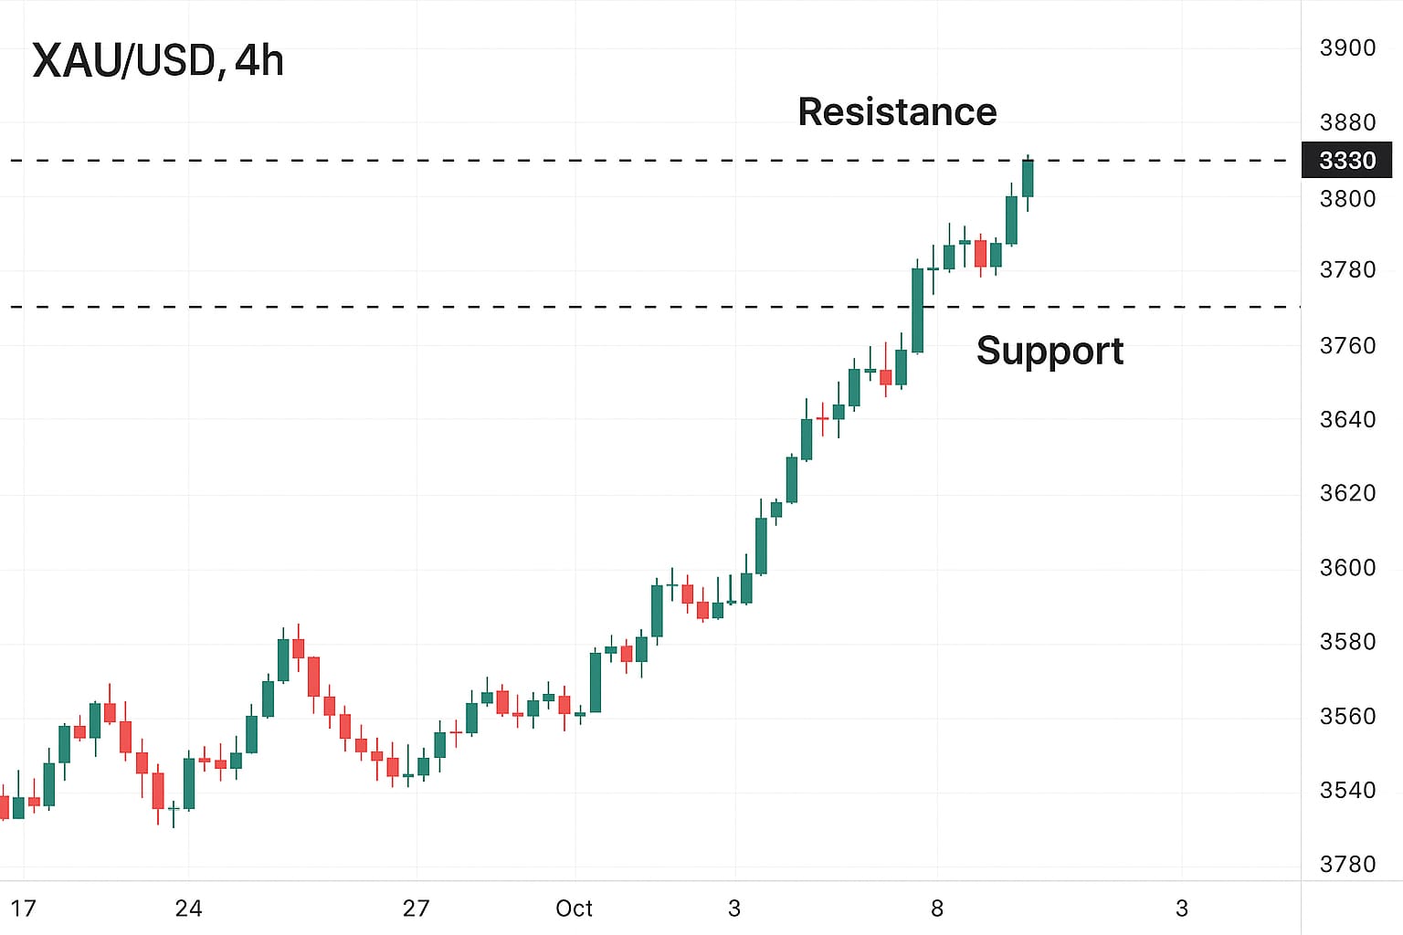1403x935 pixels.
Task: Select the Resistance text label
Action: click(x=897, y=112)
